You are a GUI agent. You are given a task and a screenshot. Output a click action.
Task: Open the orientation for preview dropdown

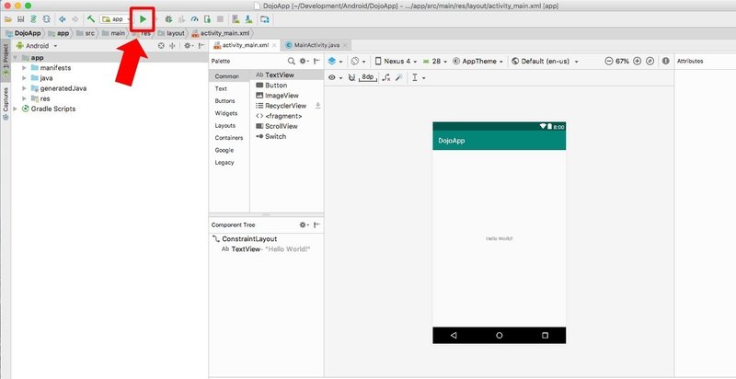click(x=359, y=61)
